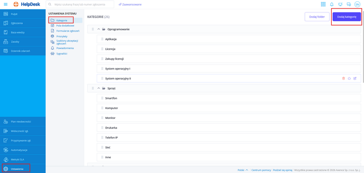The image size is (364, 173).
Task: Click drag handle of Oprogramowanie folder
Action: click(x=93, y=29)
